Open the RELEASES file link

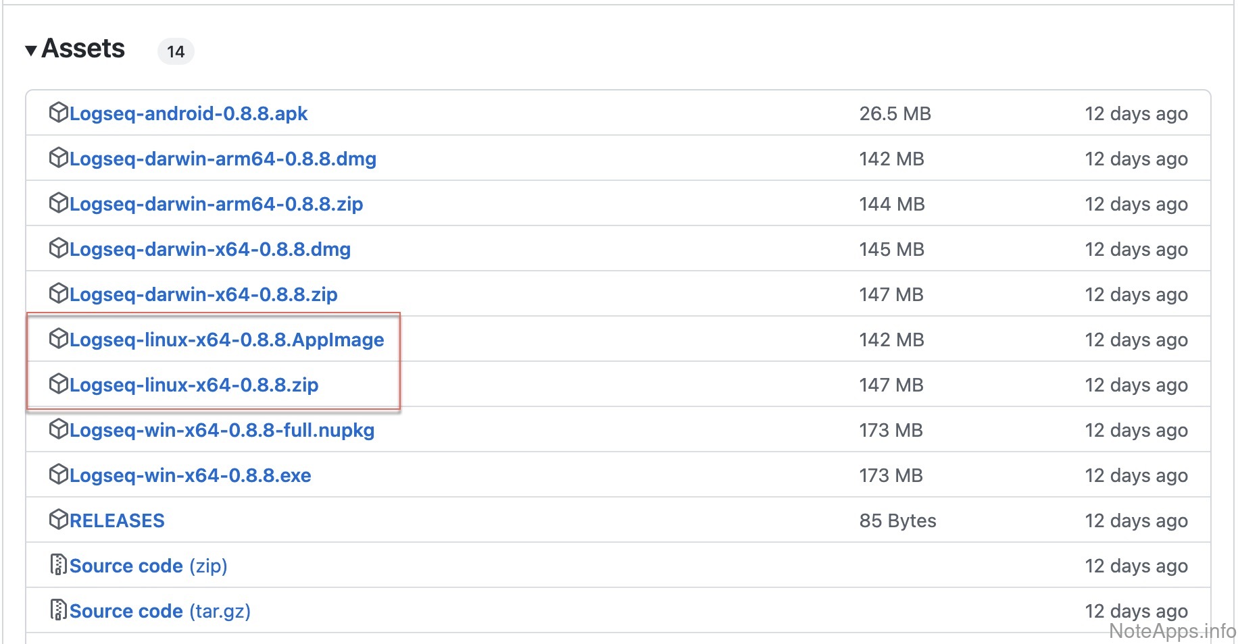tap(117, 520)
